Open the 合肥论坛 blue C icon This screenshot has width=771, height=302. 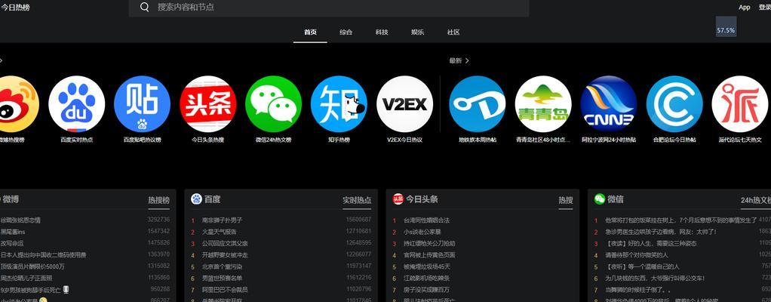tap(674, 103)
